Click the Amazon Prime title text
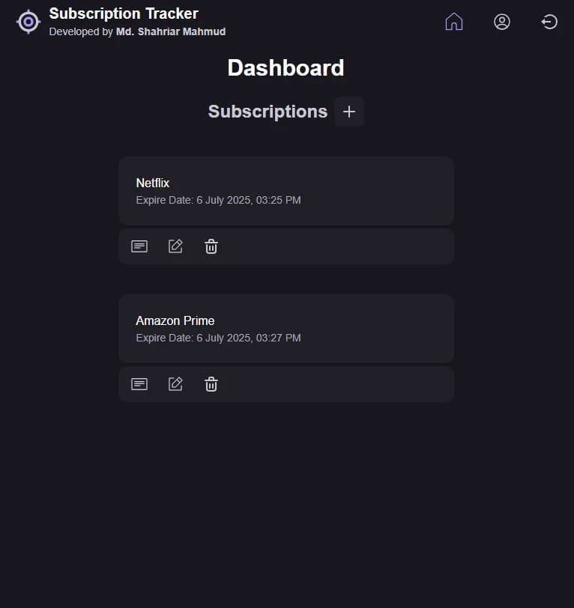This screenshot has width=574, height=608. click(175, 320)
